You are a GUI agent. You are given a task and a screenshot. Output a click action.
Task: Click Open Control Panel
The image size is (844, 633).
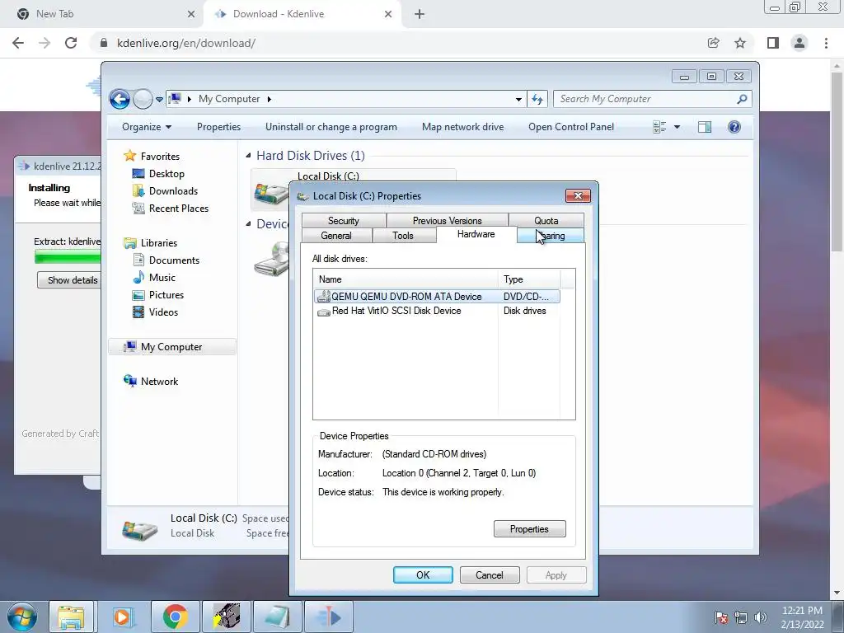[x=571, y=127]
